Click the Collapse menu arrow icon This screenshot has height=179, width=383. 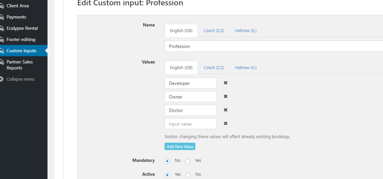pyautogui.click(x=1, y=79)
